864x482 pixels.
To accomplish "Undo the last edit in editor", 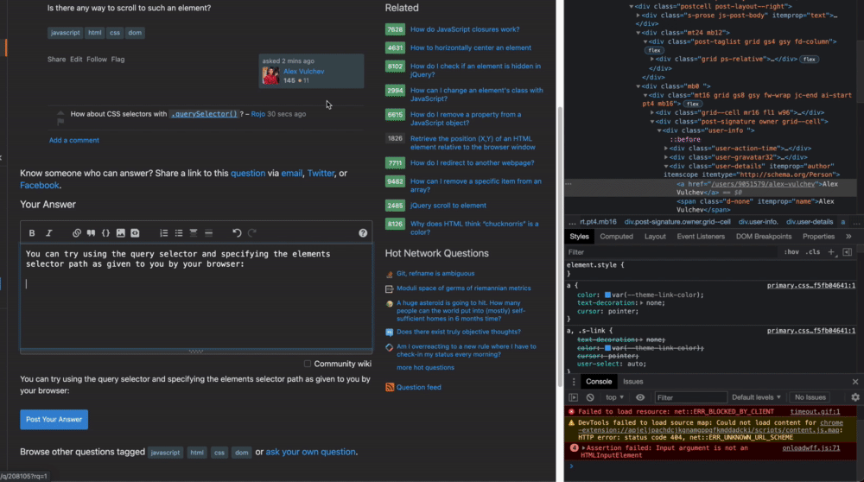I will tap(237, 233).
